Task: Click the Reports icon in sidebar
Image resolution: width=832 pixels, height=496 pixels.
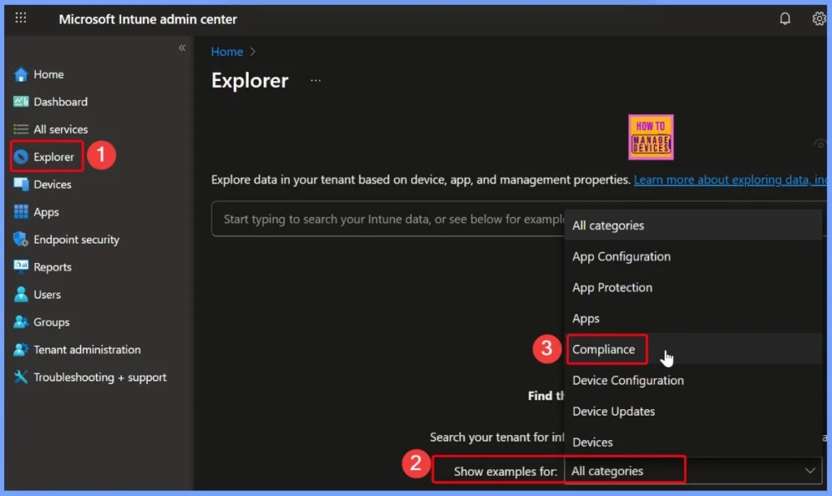Action: coord(20,267)
